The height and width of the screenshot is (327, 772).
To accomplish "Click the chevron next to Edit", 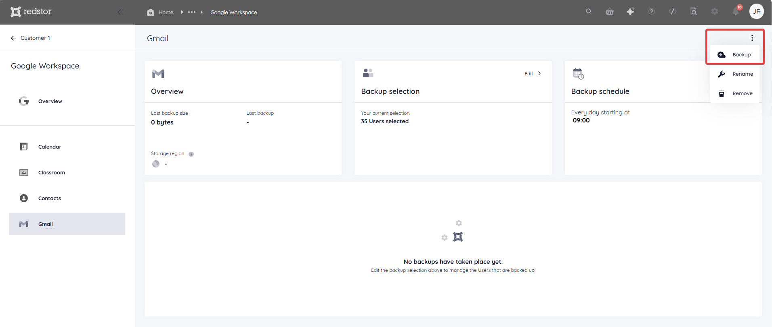I will click(539, 73).
